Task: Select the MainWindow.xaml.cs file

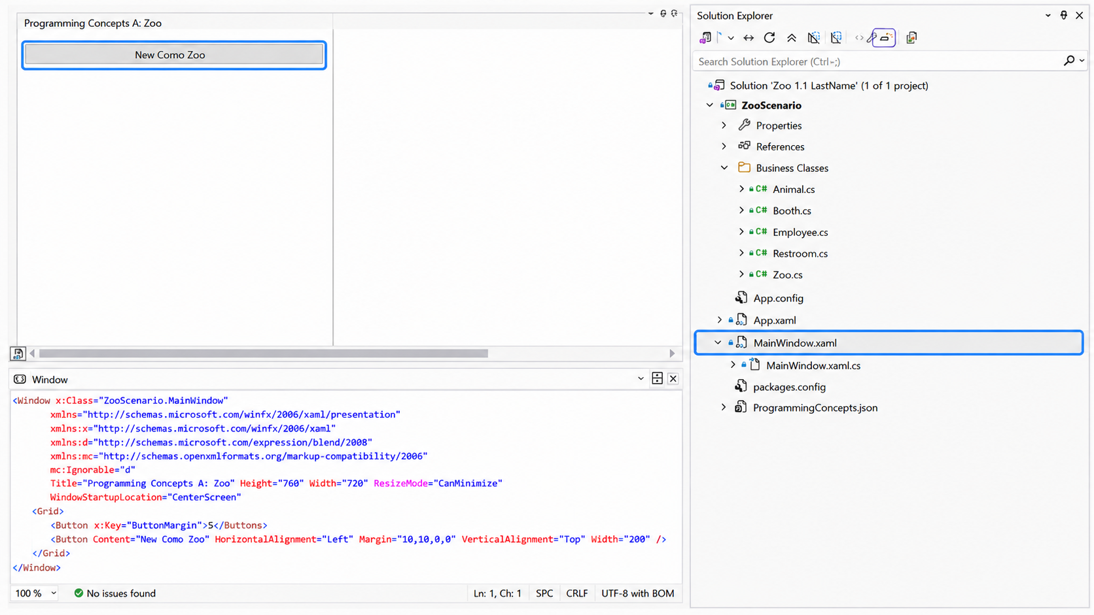Action: coord(813,365)
